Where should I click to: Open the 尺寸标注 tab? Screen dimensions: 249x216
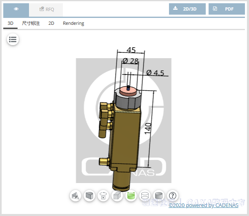[x=31, y=23]
